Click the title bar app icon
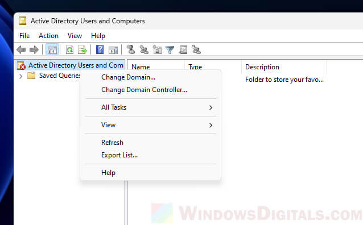This screenshot has height=225, width=363. [x=23, y=21]
